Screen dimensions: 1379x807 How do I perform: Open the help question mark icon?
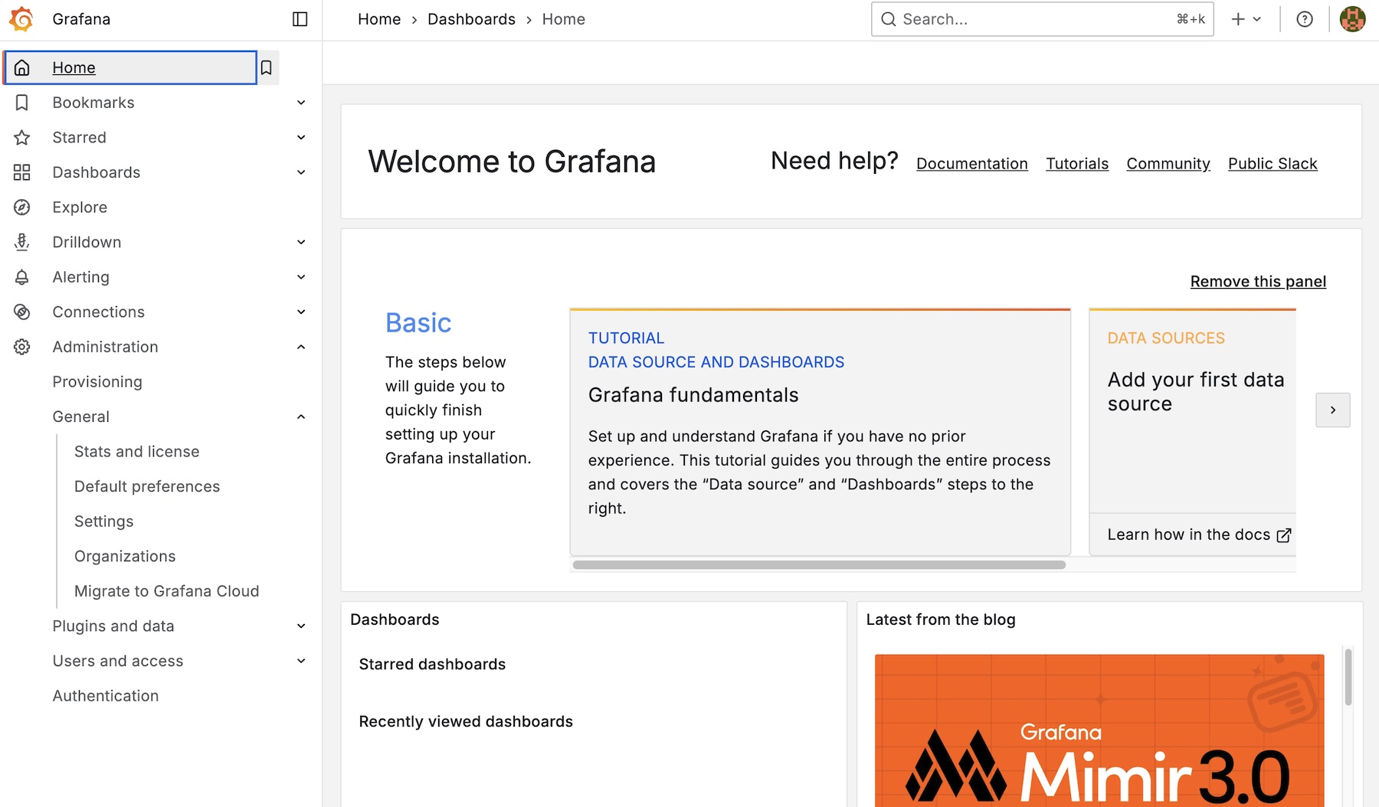(1305, 19)
